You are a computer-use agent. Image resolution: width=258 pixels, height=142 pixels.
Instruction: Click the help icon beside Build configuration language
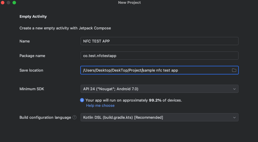[x=74, y=117]
